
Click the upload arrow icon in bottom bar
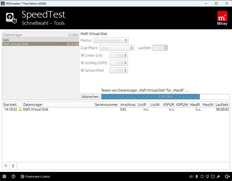coord(197,176)
